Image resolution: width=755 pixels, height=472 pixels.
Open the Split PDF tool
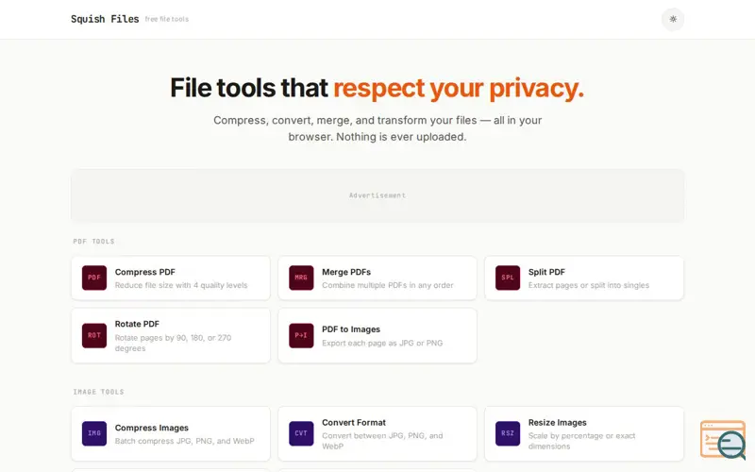pos(584,278)
